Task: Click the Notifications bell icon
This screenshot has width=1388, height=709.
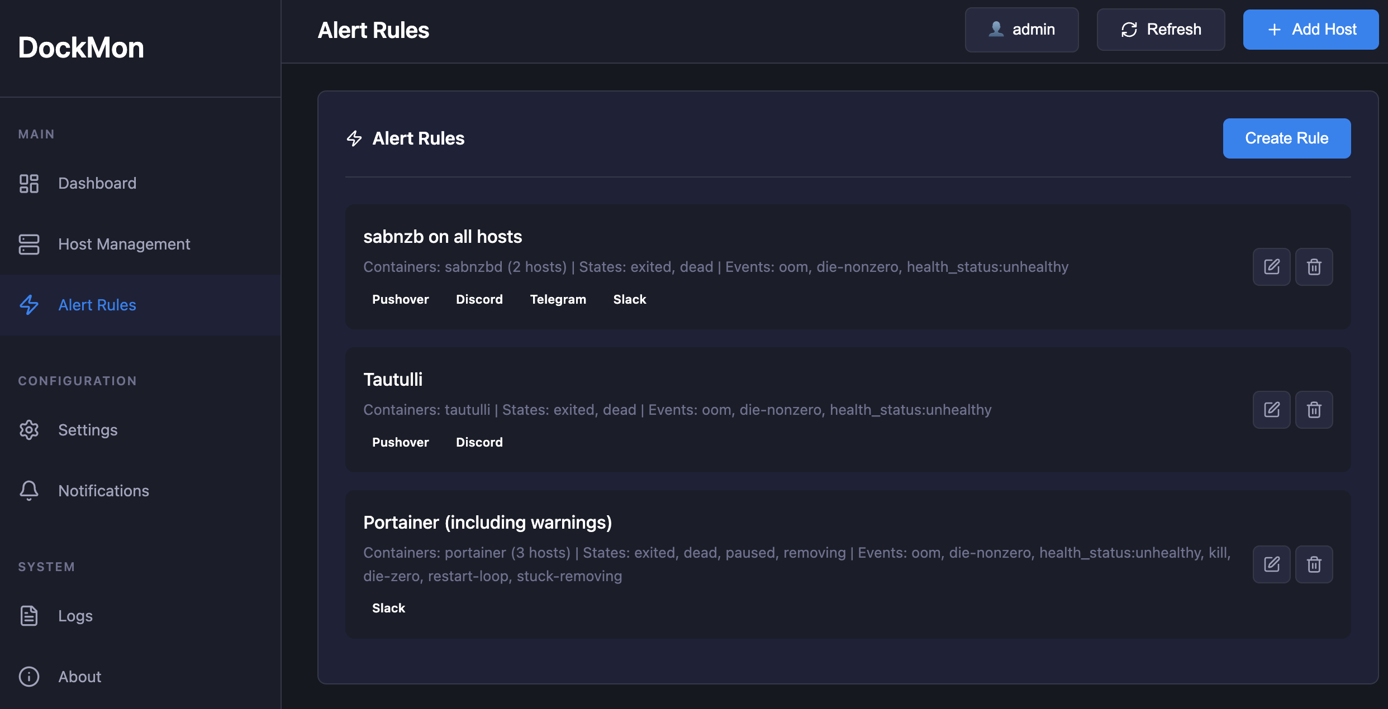Action: pyautogui.click(x=29, y=491)
